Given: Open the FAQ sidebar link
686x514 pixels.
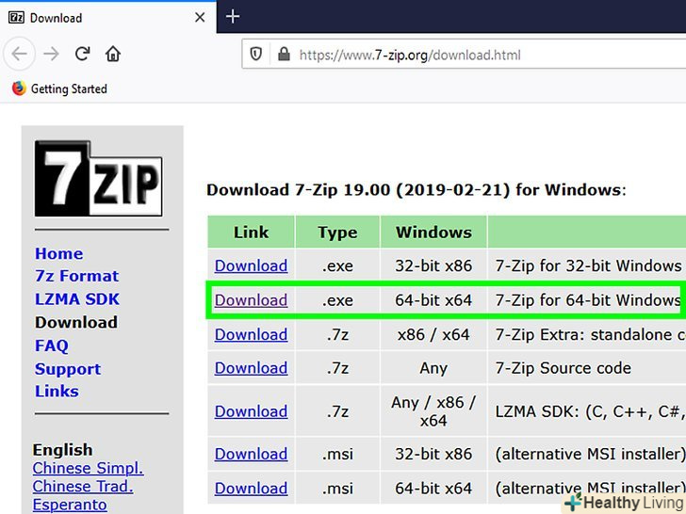Looking at the screenshot, I should (x=52, y=345).
